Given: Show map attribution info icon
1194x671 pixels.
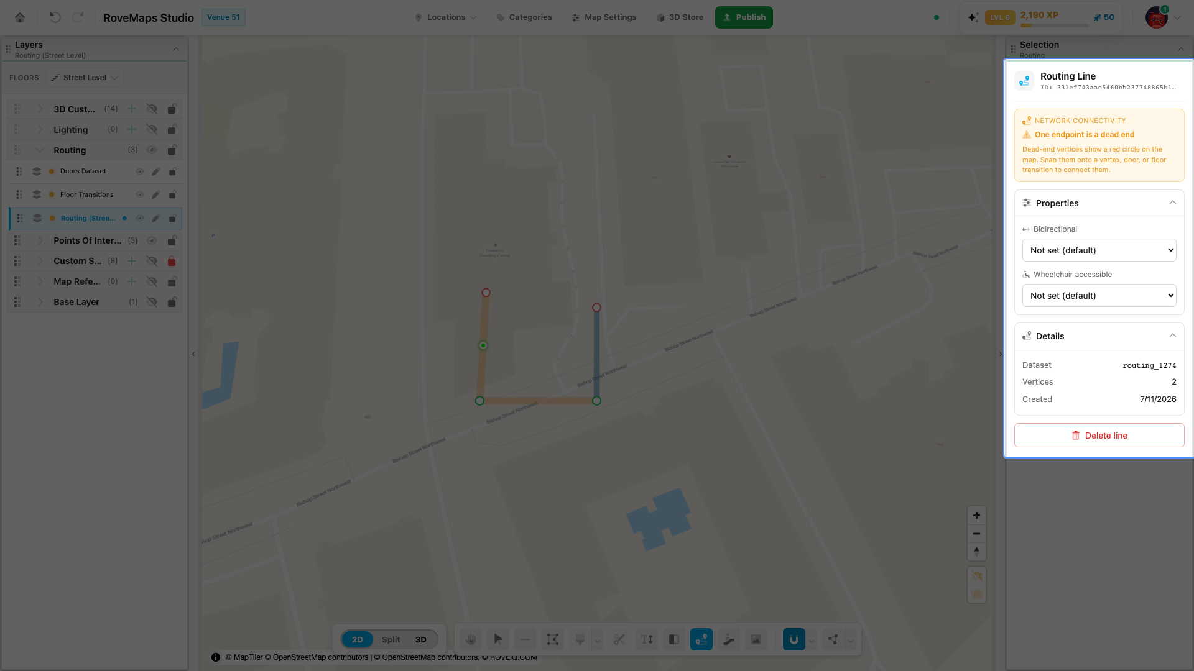Looking at the screenshot, I should pos(216,657).
